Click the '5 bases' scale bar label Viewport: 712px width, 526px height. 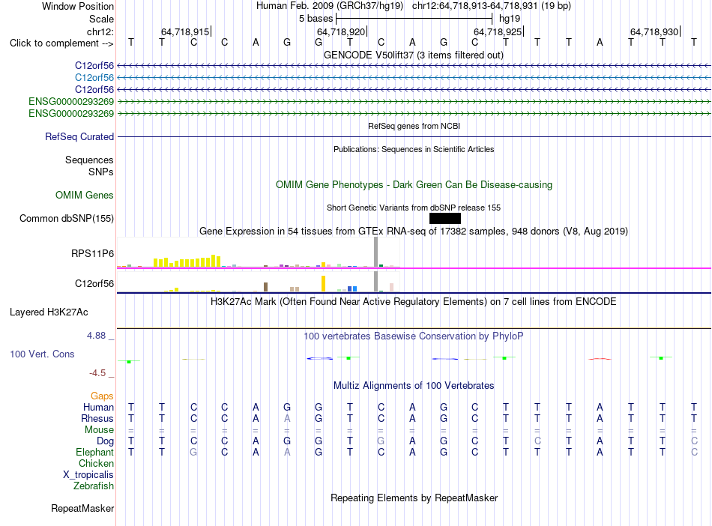[316, 19]
